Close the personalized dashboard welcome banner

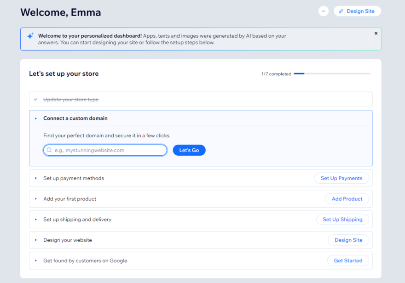pyautogui.click(x=376, y=33)
